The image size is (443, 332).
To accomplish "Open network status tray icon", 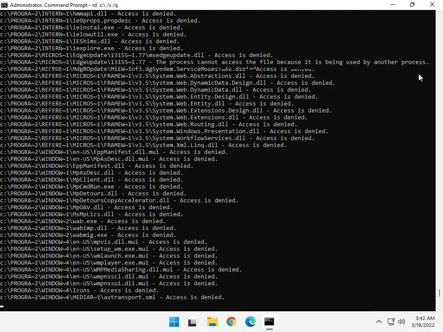I will pos(391,322).
